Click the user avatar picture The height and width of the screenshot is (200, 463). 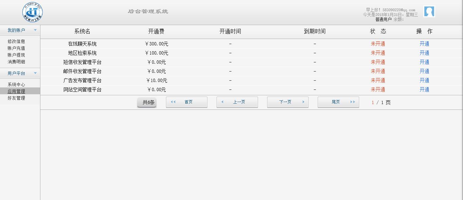[x=429, y=12]
